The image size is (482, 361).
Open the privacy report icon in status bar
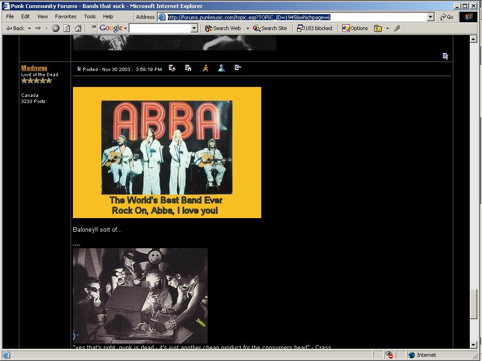point(389,355)
